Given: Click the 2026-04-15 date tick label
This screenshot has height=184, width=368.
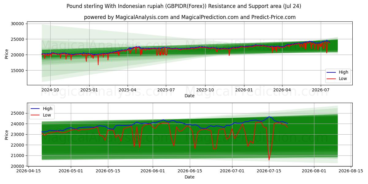Looking at the screenshot, I should pyautogui.click(x=29, y=171).
